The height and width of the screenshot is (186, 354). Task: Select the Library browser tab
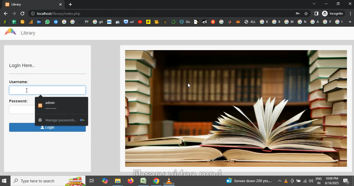point(33,4)
